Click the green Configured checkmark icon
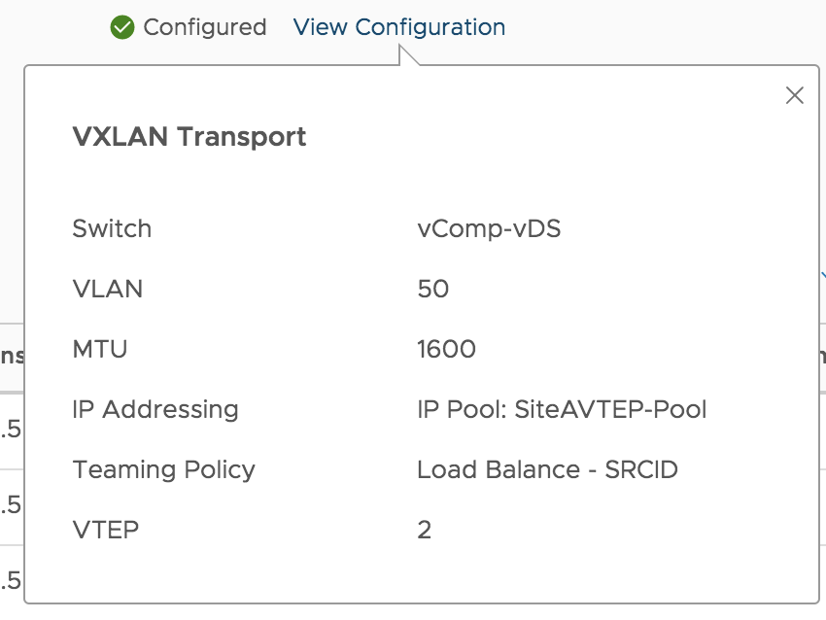This screenshot has height=620, width=826. (x=122, y=27)
